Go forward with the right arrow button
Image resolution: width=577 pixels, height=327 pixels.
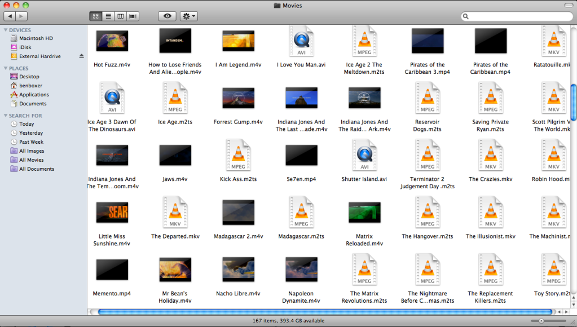21,16
